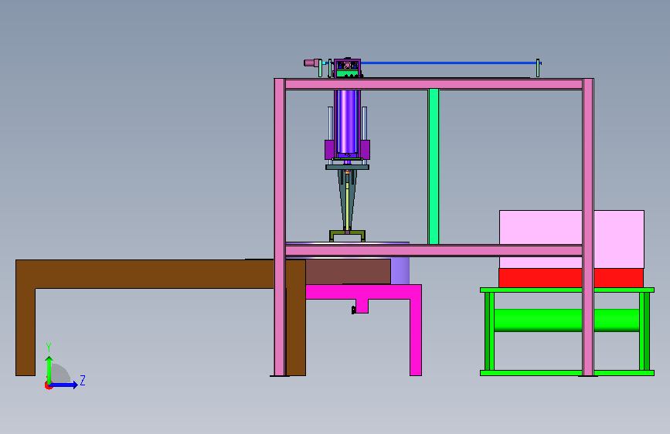Select the tapered gripper arm below the cylinder
Screen dimensions: 670x434
pyautogui.click(x=347, y=201)
